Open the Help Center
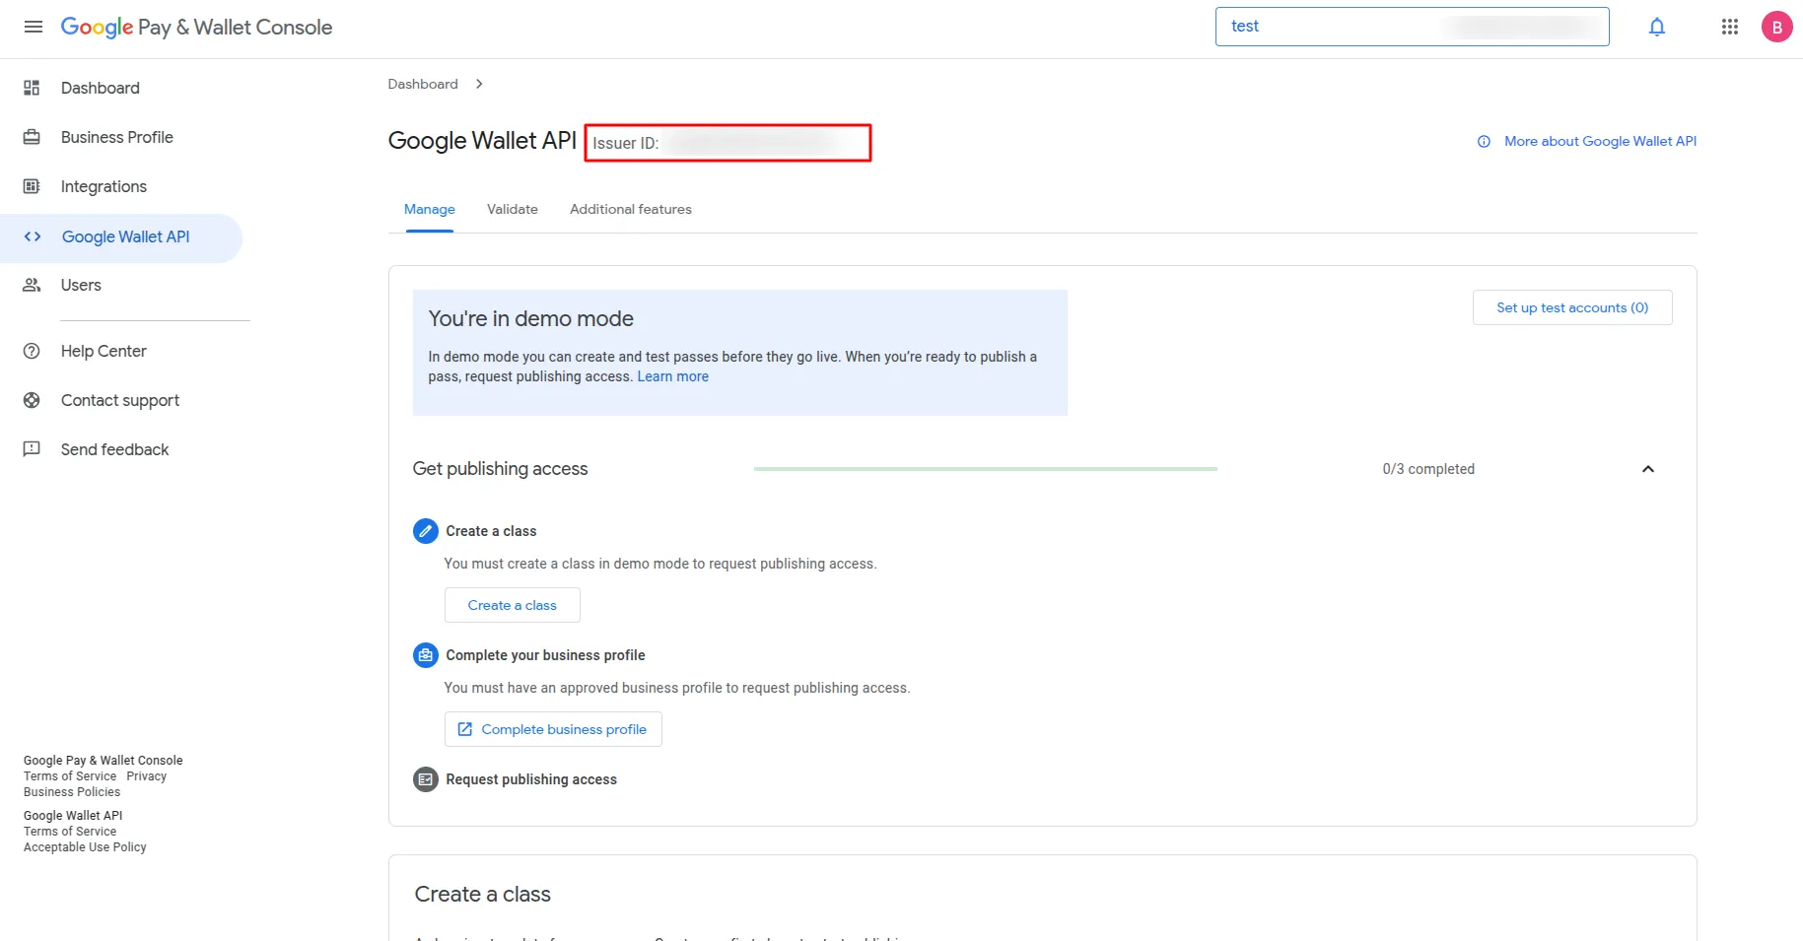Screen dimensions: 1803x941 103,351
